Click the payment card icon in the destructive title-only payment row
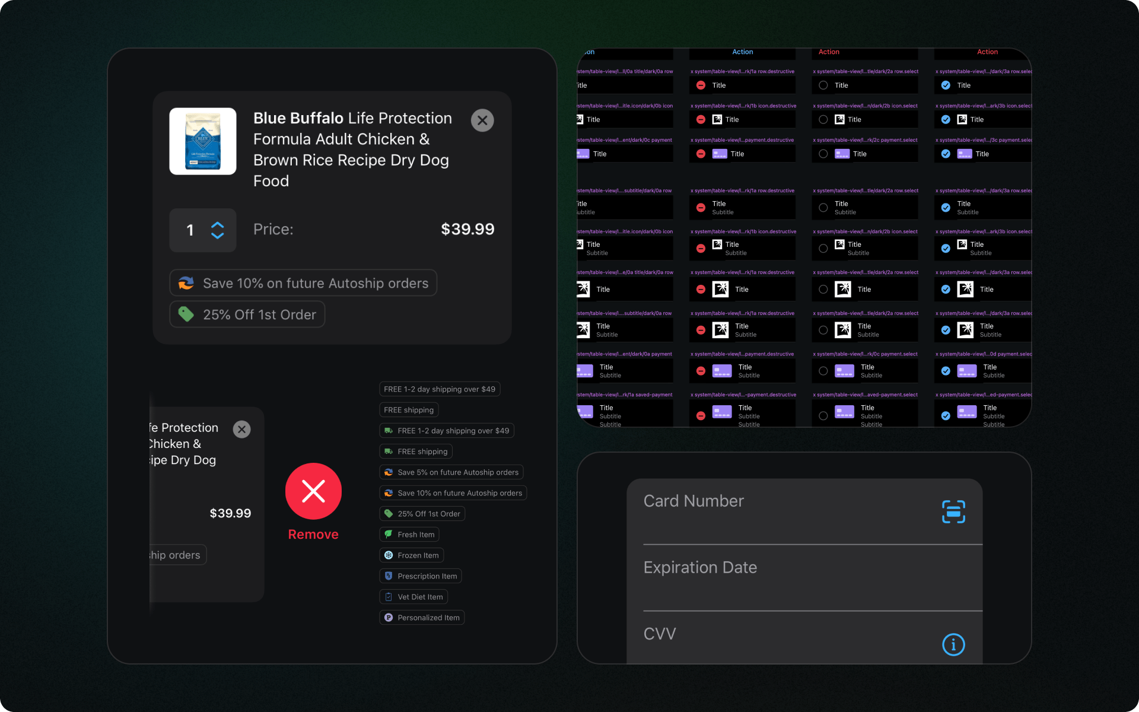The height and width of the screenshot is (712, 1139). pyautogui.click(x=720, y=154)
